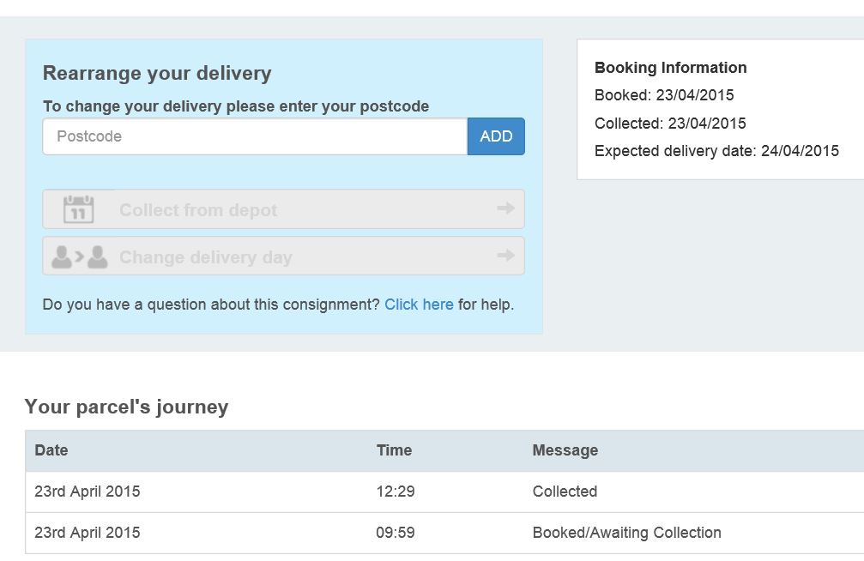Click the calendar icon beside Collect from depot
Viewport: 864px width, 561px height.
[x=78, y=208]
